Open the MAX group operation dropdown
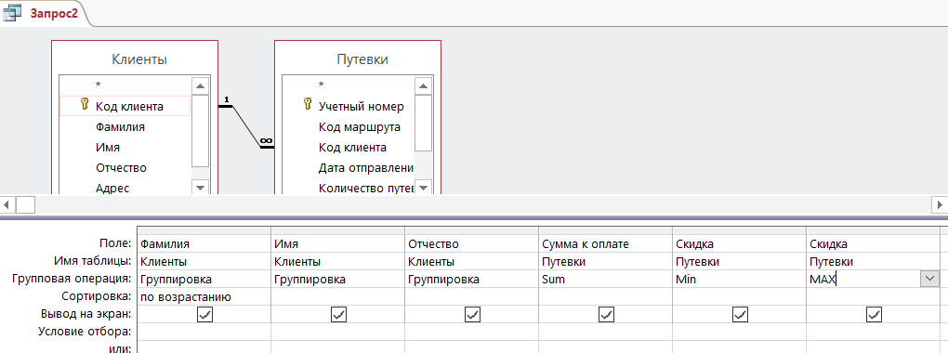Screen dimensions: 948x353 click(928, 279)
